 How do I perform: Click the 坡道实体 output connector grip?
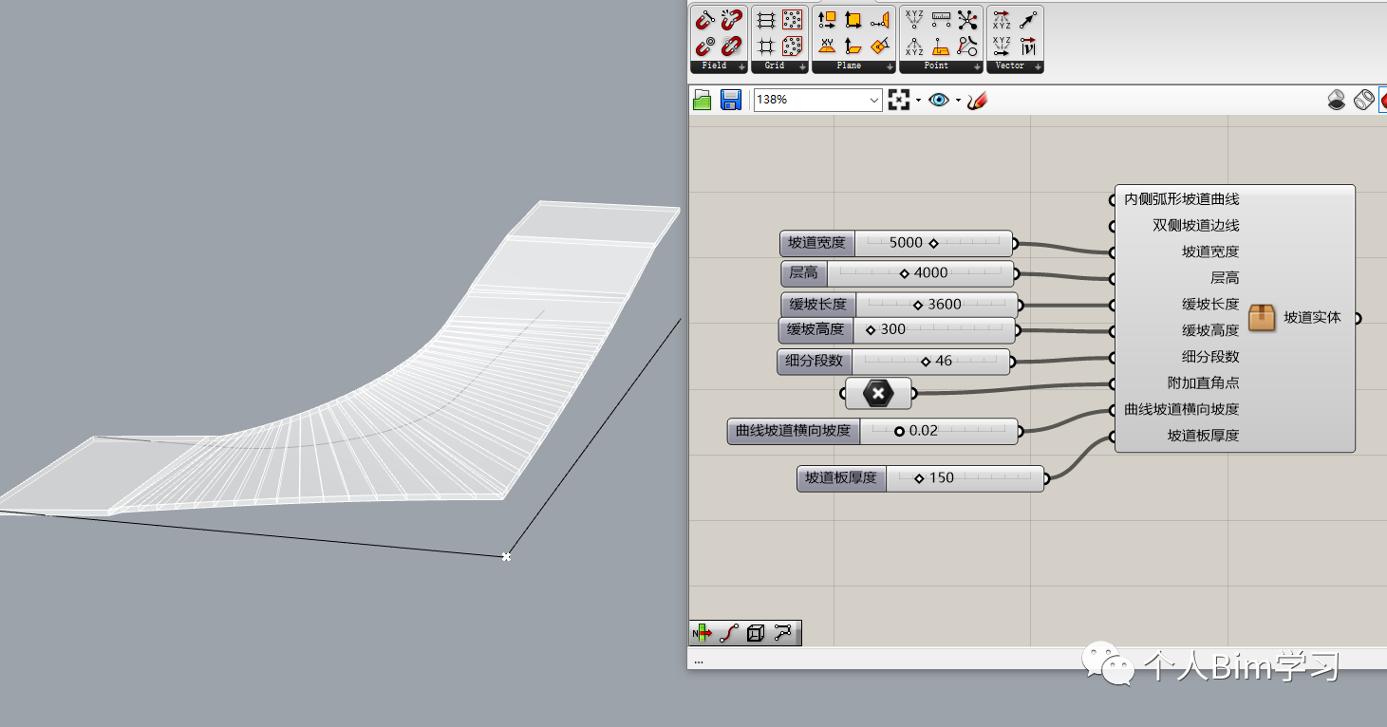(x=1358, y=319)
